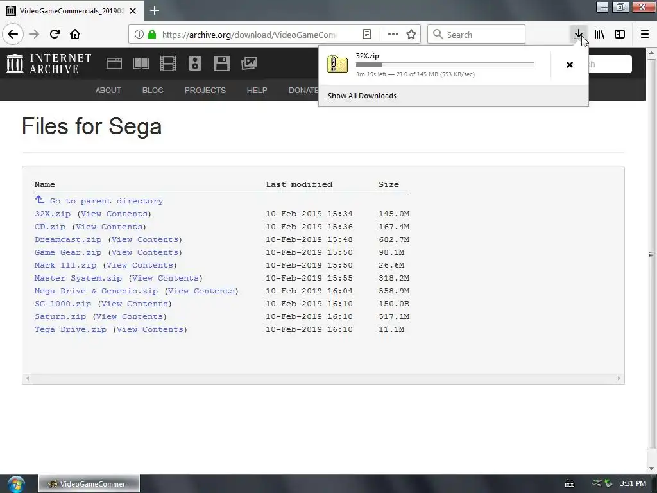Download Mark III.zip file
657x493 pixels.
[x=65, y=265]
